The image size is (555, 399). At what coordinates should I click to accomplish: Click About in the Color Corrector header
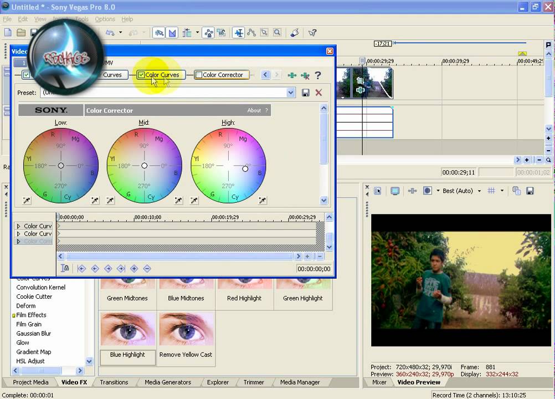coord(254,110)
